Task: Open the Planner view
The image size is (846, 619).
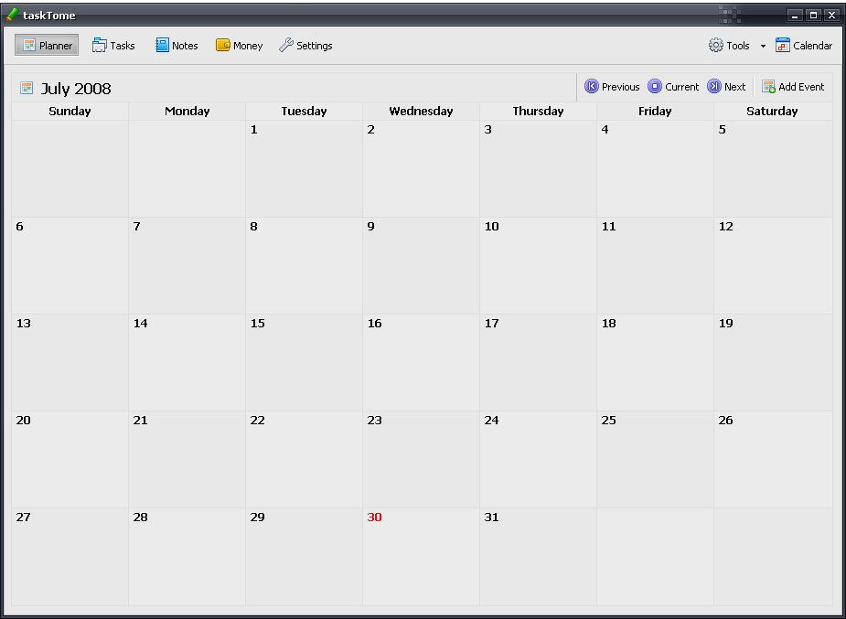Action: [47, 46]
